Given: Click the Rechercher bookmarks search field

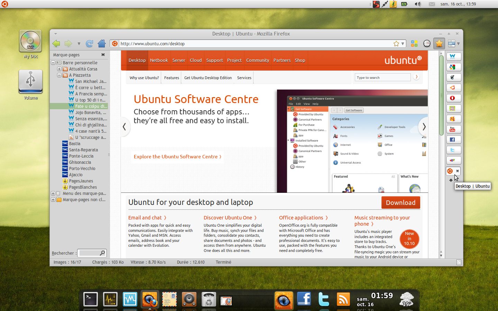Looking at the screenshot, I should coord(92,253).
